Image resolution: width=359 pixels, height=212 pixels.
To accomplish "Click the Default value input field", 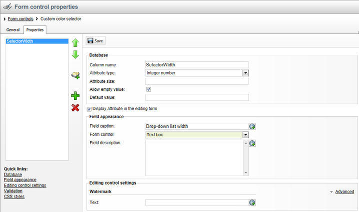I will 197,97.
